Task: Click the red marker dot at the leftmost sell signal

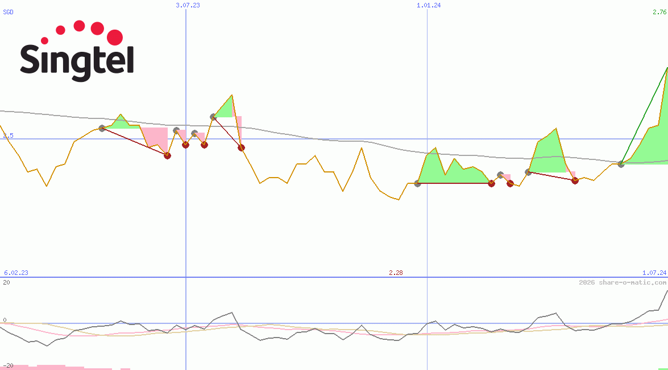Action: click(167, 155)
